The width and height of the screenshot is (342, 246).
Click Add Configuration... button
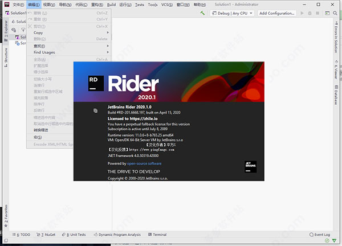[277, 13]
